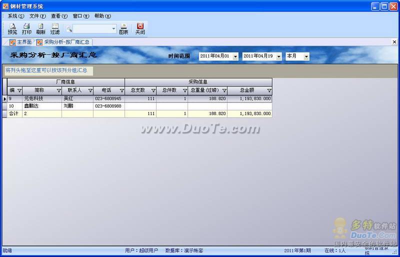Click the search magnifier icon in toolbar
The width and height of the screenshot is (400, 257).
69,29
